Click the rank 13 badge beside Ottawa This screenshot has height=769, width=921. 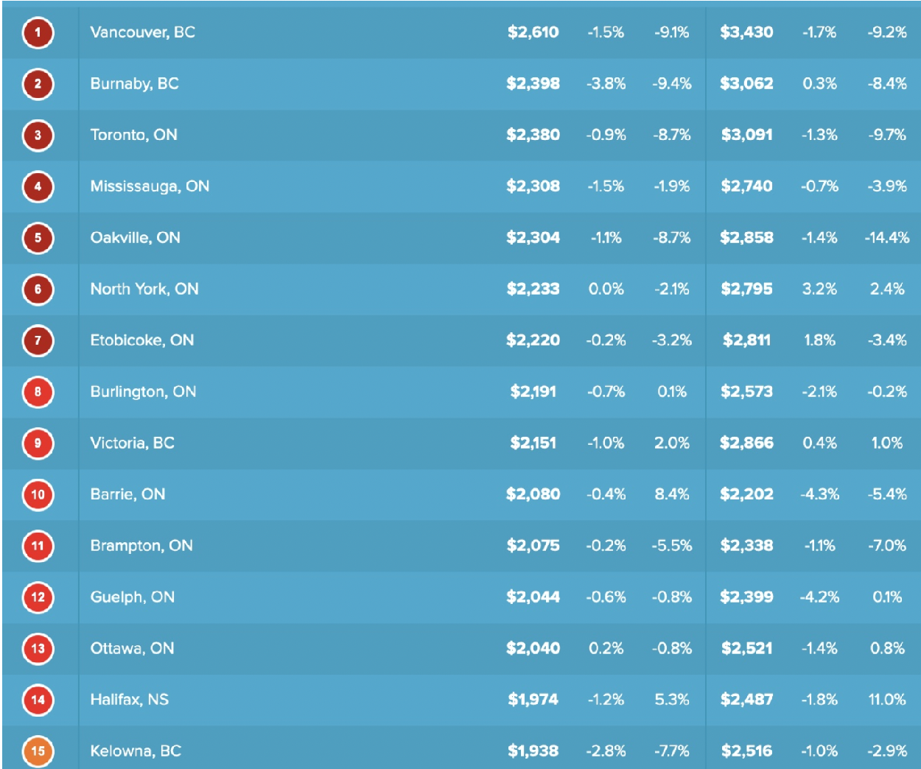(38, 648)
